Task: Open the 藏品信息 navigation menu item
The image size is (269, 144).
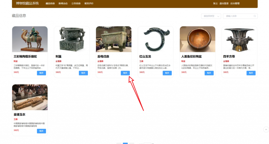Action: 50,3
